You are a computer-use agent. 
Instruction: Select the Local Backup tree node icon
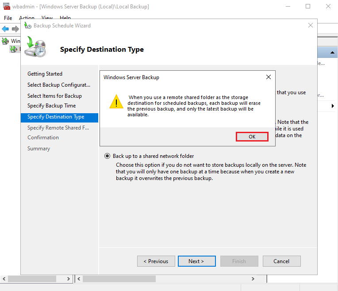click(13, 49)
